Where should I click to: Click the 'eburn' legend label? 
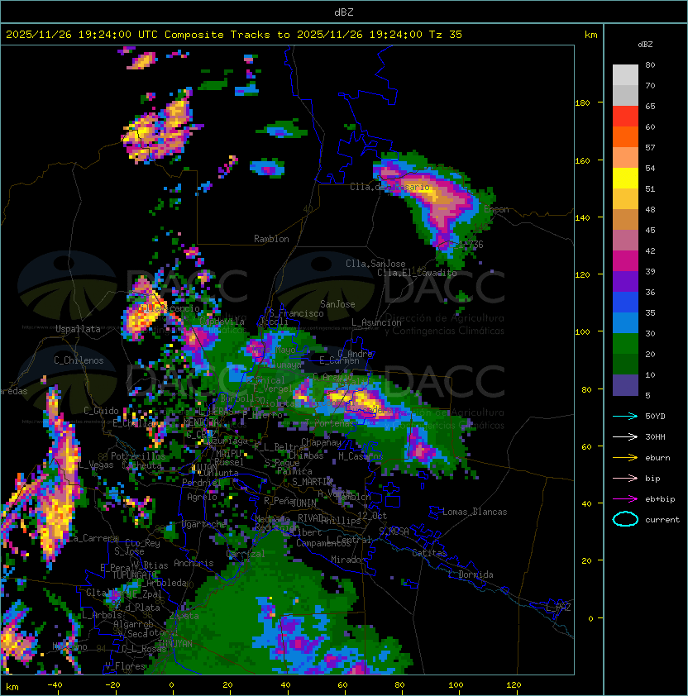pos(657,458)
